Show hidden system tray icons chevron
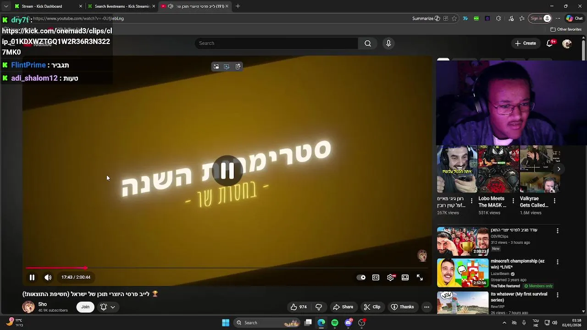 504,323
